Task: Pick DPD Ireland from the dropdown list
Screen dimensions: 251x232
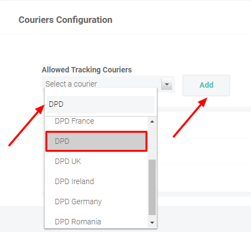Action: (96, 181)
